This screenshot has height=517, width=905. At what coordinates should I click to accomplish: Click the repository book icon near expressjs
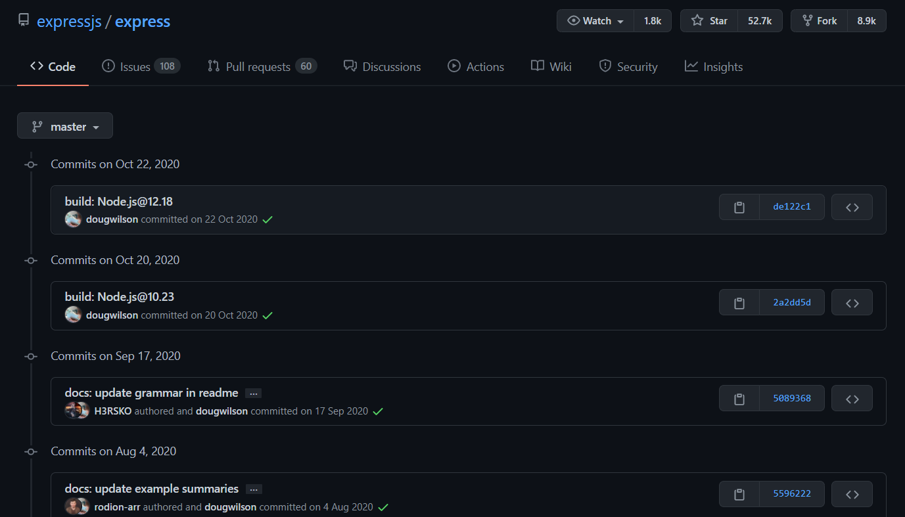24,20
